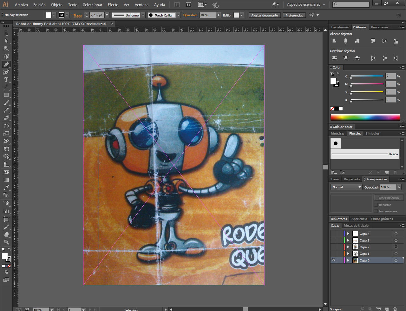Image resolution: width=406 pixels, height=311 pixels.
Task: Select the Lasso tool
Action: point(6,56)
